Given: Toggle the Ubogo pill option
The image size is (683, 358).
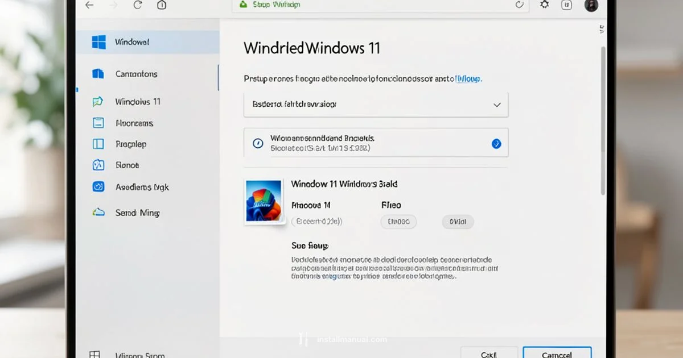Looking at the screenshot, I should click(x=398, y=222).
